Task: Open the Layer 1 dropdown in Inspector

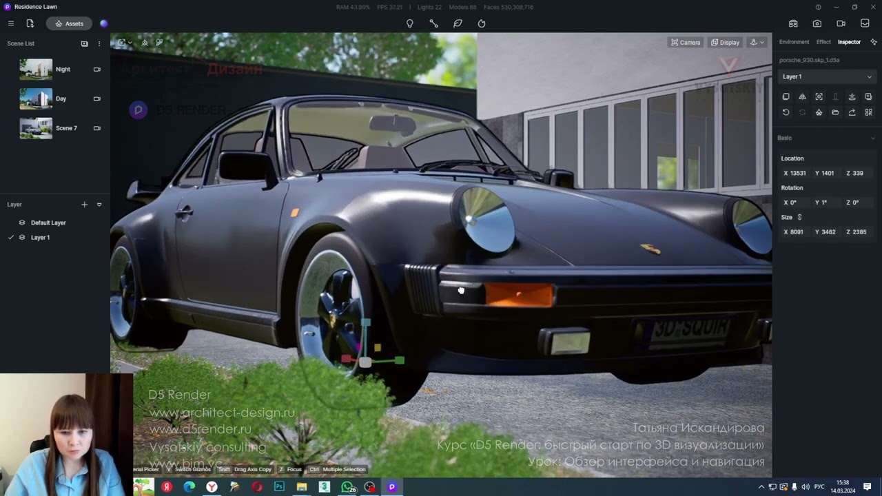Action: coord(827,76)
